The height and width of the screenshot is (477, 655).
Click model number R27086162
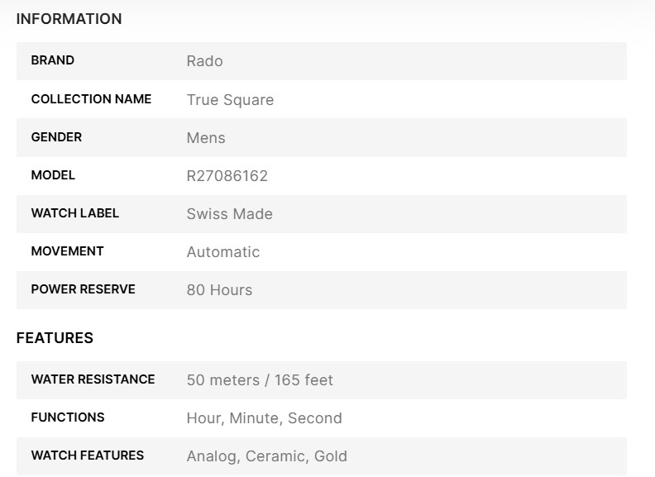click(227, 176)
